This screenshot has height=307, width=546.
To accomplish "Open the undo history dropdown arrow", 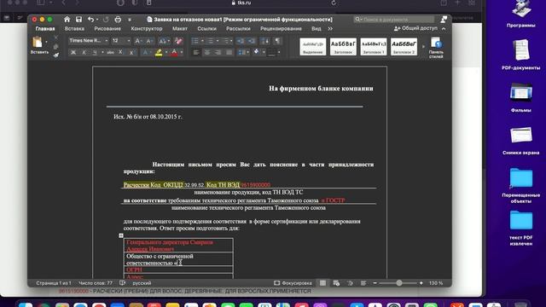I will tap(97, 20).
